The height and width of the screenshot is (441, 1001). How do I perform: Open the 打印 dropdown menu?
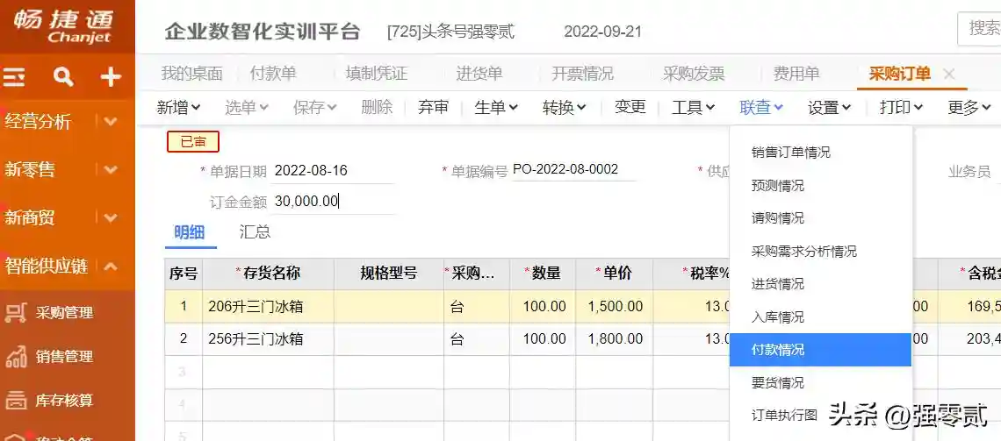point(901,107)
